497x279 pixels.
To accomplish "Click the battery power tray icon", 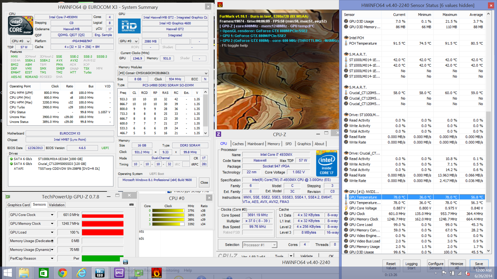I will [x=452, y=273].
